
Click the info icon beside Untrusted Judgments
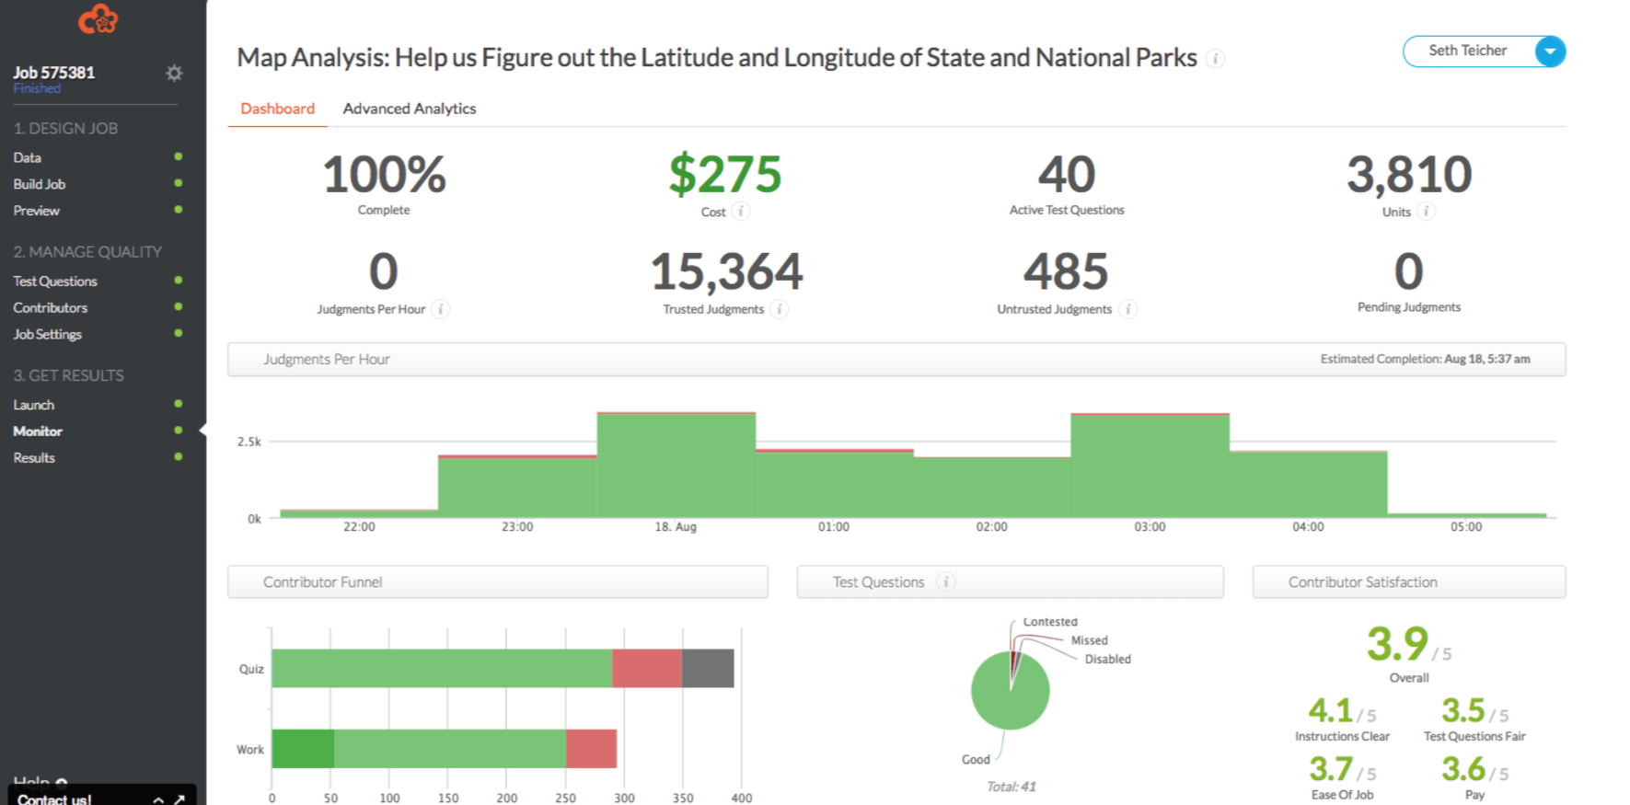pos(1128,309)
